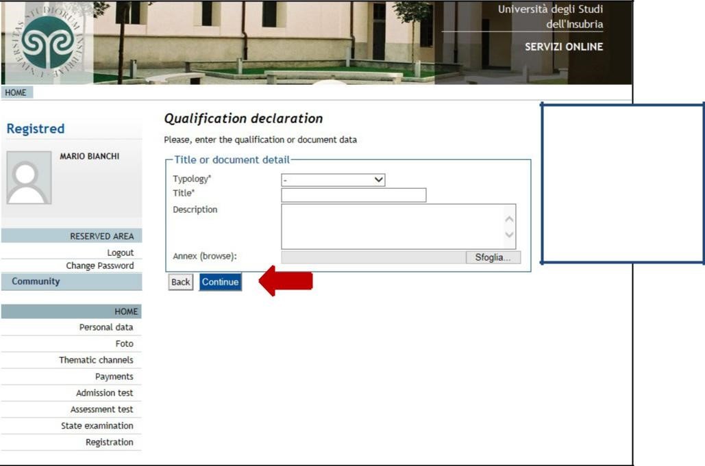705x466 pixels.
Task: Click the SERVIZI ONLINE banner text
Action: (x=564, y=47)
